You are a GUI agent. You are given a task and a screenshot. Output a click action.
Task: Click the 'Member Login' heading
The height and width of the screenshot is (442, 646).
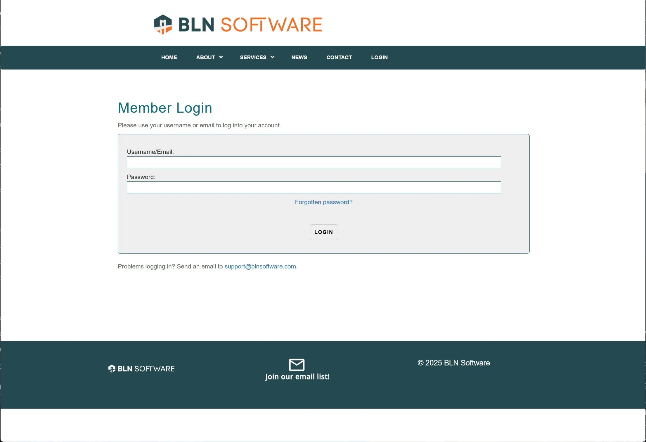pyautogui.click(x=165, y=108)
